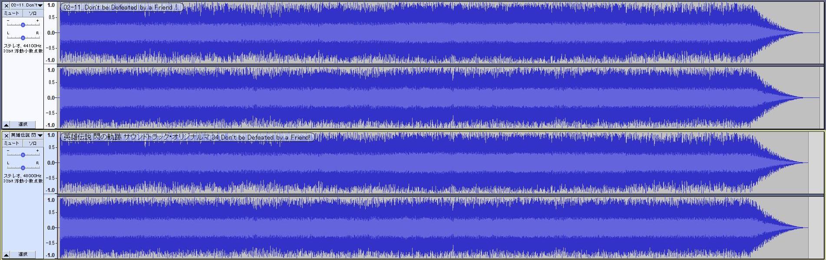Click 選択 button on the 48000Hz track
Screen dimensions: 826x260
tap(23, 254)
